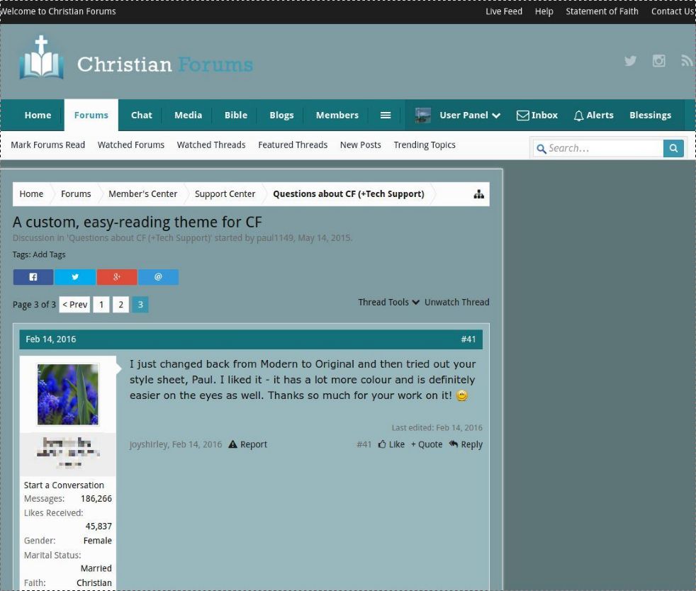Check notifications via the Alerts bell icon
This screenshot has height=591, width=696.
pyautogui.click(x=579, y=115)
